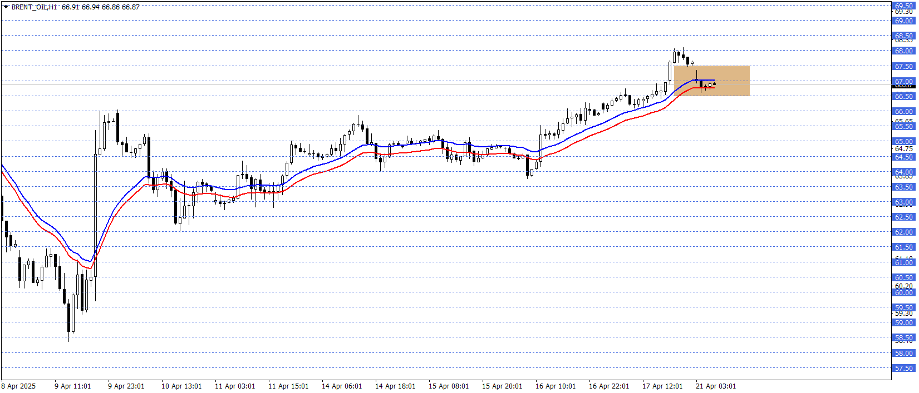Image resolution: width=919 pixels, height=393 pixels.
Task: Click the 14 Apr 18:01 time label
Action: tap(395, 386)
